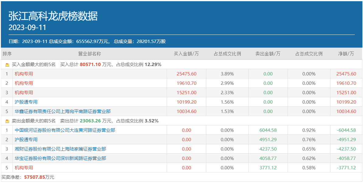Select 机构专用 with buy amount 15251.00
The height and width of the screenshot is (183, 363).
pos(24,93)
